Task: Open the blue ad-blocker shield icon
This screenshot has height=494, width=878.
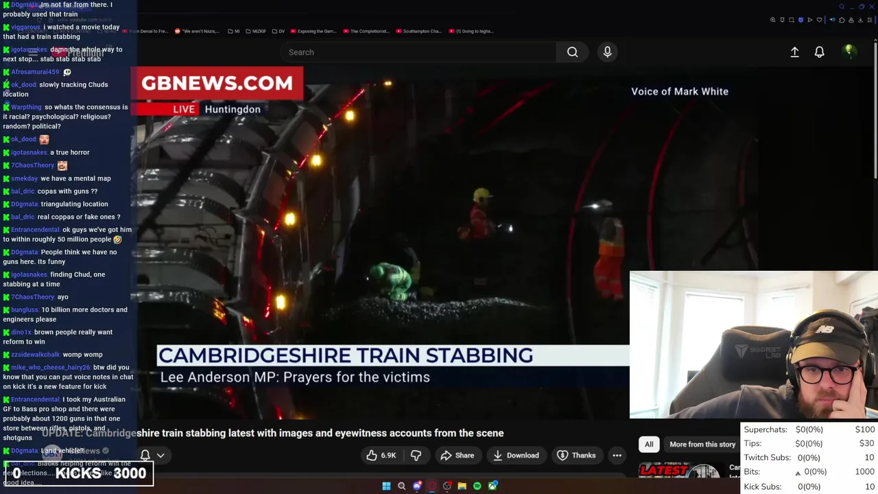Action: (800, 20)
